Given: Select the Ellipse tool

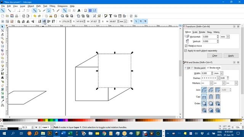Looking at the screenshot, I should click(x=2, y=54).
